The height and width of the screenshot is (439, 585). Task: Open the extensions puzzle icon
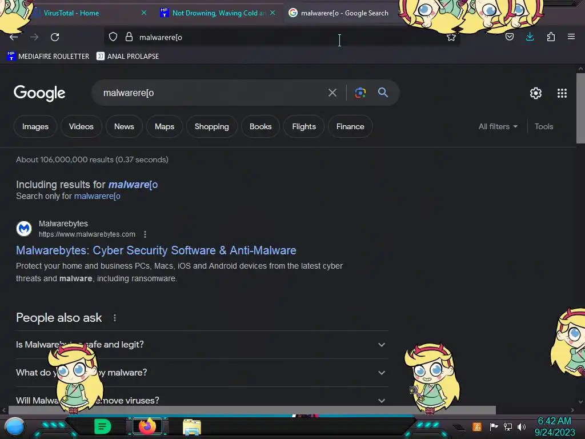pos(551,37)
